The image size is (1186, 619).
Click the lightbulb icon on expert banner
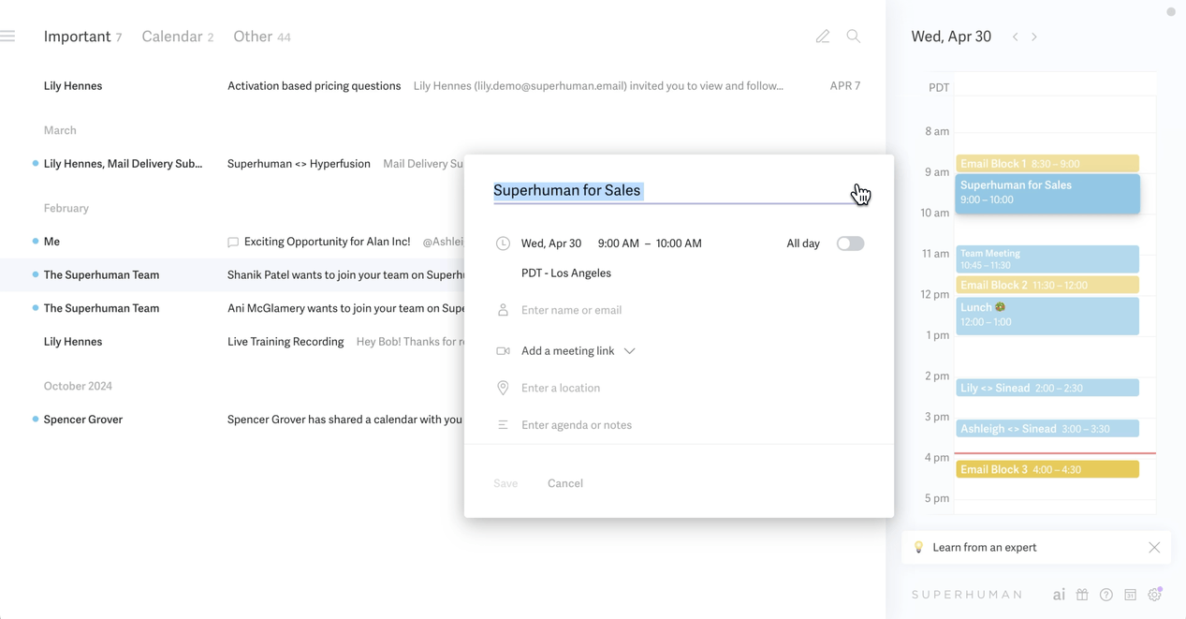[x=918, y=548]
